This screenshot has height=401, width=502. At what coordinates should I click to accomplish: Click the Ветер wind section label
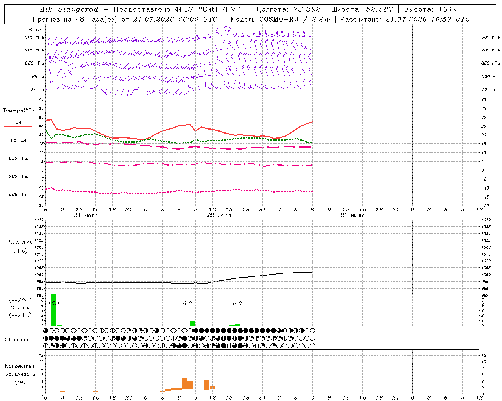pos(36,30)
